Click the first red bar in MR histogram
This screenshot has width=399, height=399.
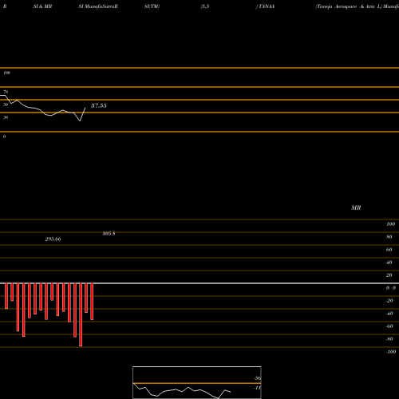click(6, 296)
